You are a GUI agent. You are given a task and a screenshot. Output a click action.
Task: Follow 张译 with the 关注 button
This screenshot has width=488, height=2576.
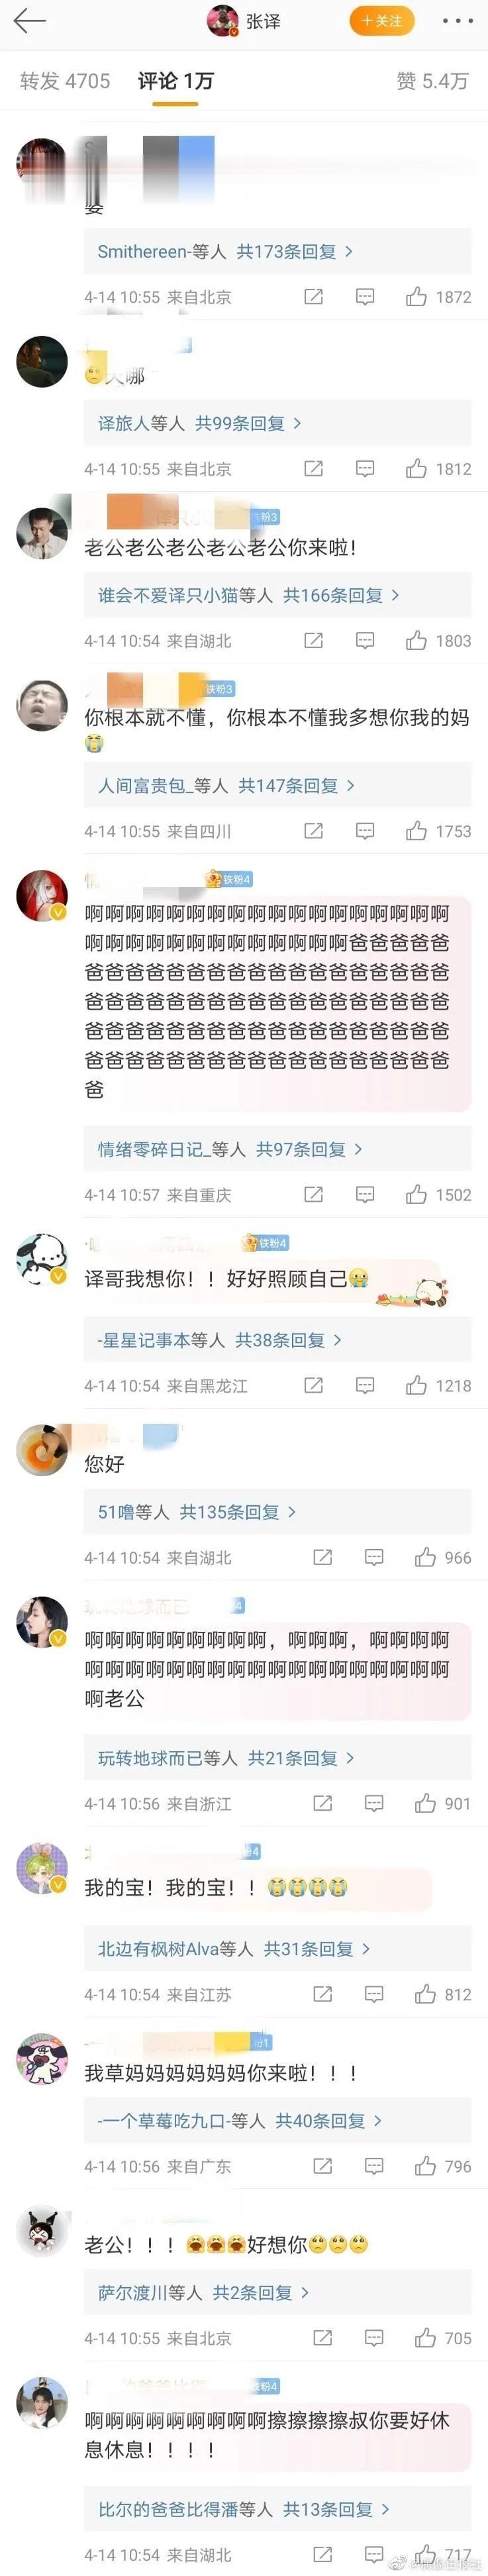pos(381,21)
